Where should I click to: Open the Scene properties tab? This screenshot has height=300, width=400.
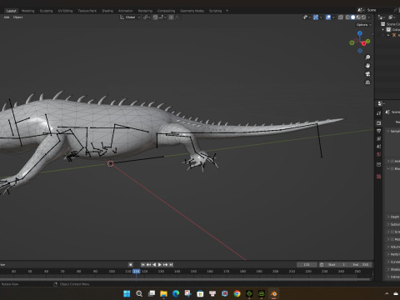click(x=379, y=147)
